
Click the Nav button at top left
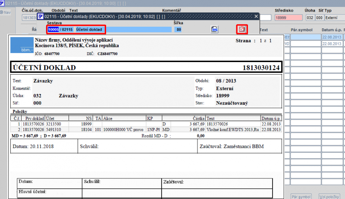[x=5, y=12]
